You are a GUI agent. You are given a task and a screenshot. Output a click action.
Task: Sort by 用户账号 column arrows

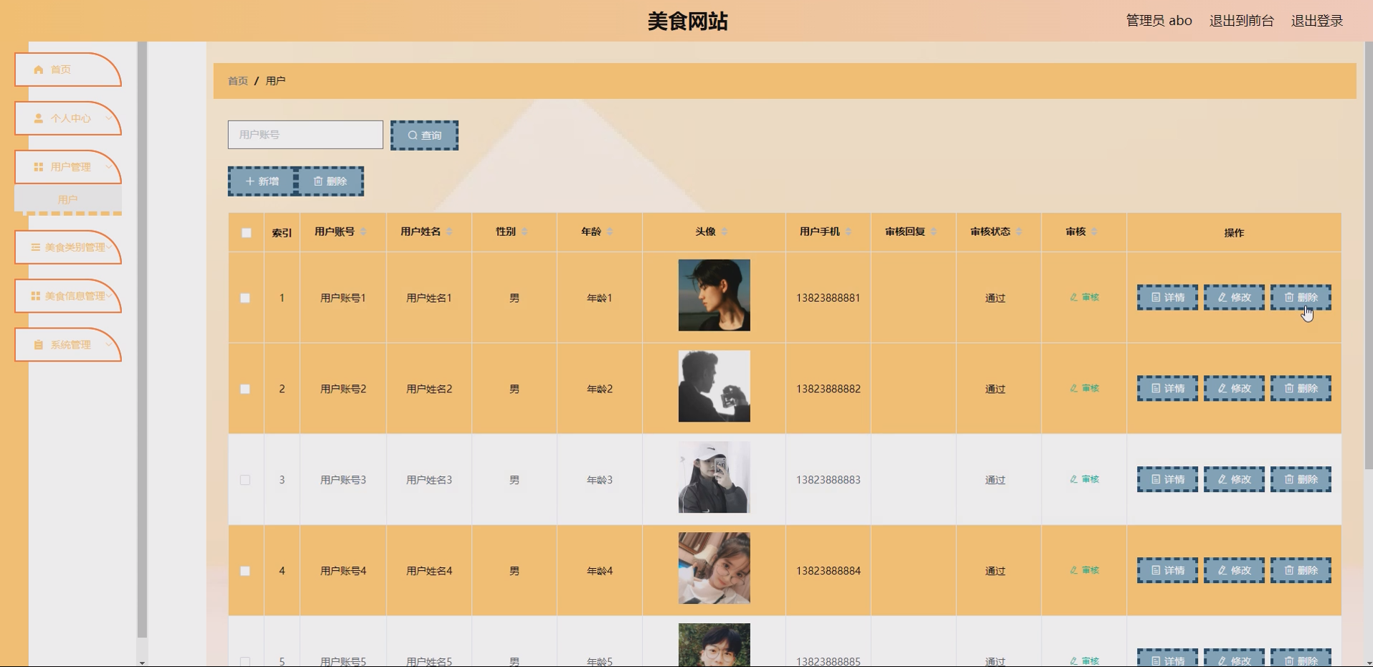coord(363,232)
